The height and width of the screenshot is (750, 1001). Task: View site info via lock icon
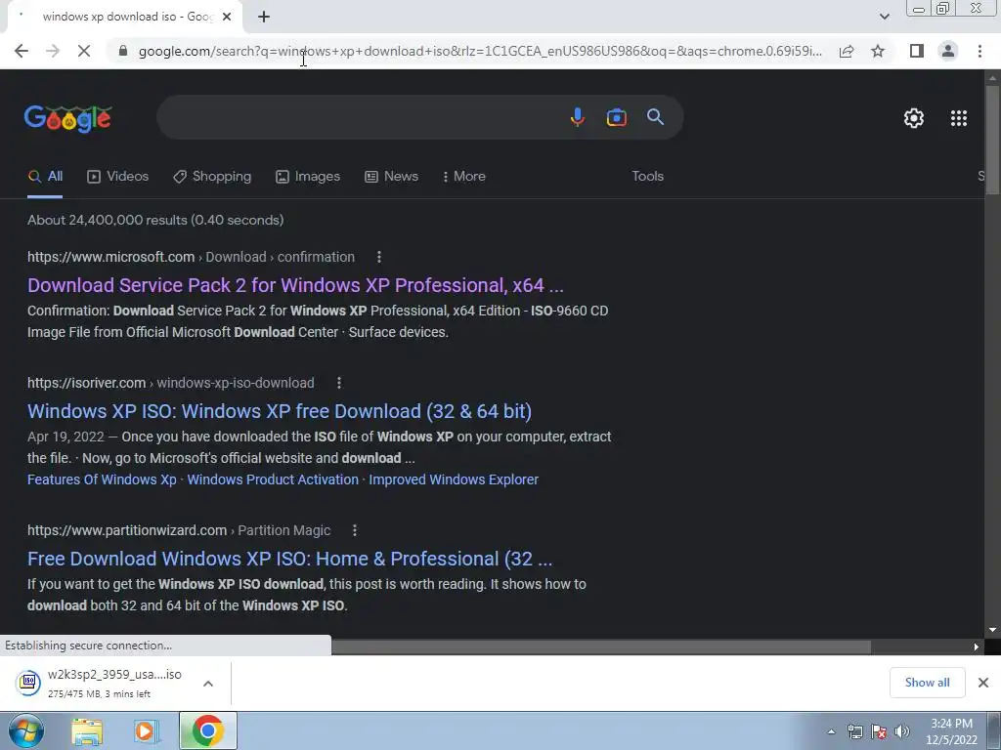[x=123, y=51]
